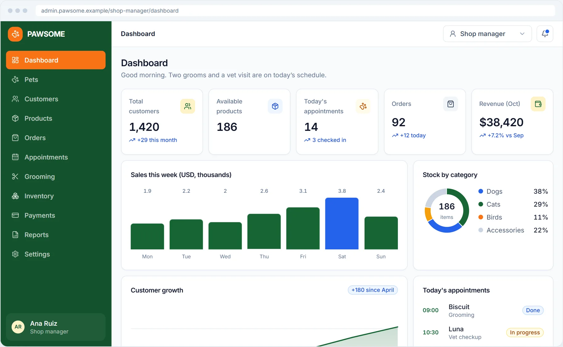Click the Settings gear icon

15,254
